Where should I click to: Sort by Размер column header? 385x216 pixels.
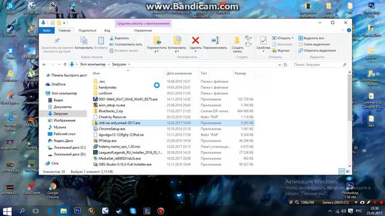pyautogui.click(x=240, y=73)
